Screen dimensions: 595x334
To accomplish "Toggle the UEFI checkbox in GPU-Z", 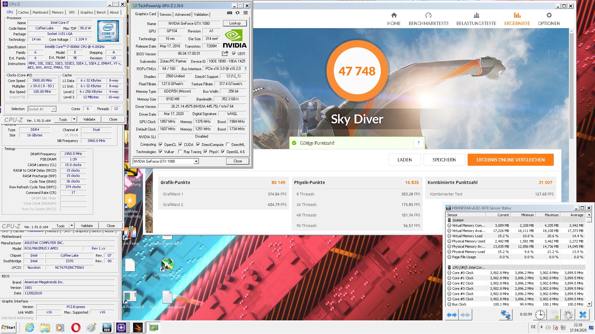I will (x=234, y=54).
